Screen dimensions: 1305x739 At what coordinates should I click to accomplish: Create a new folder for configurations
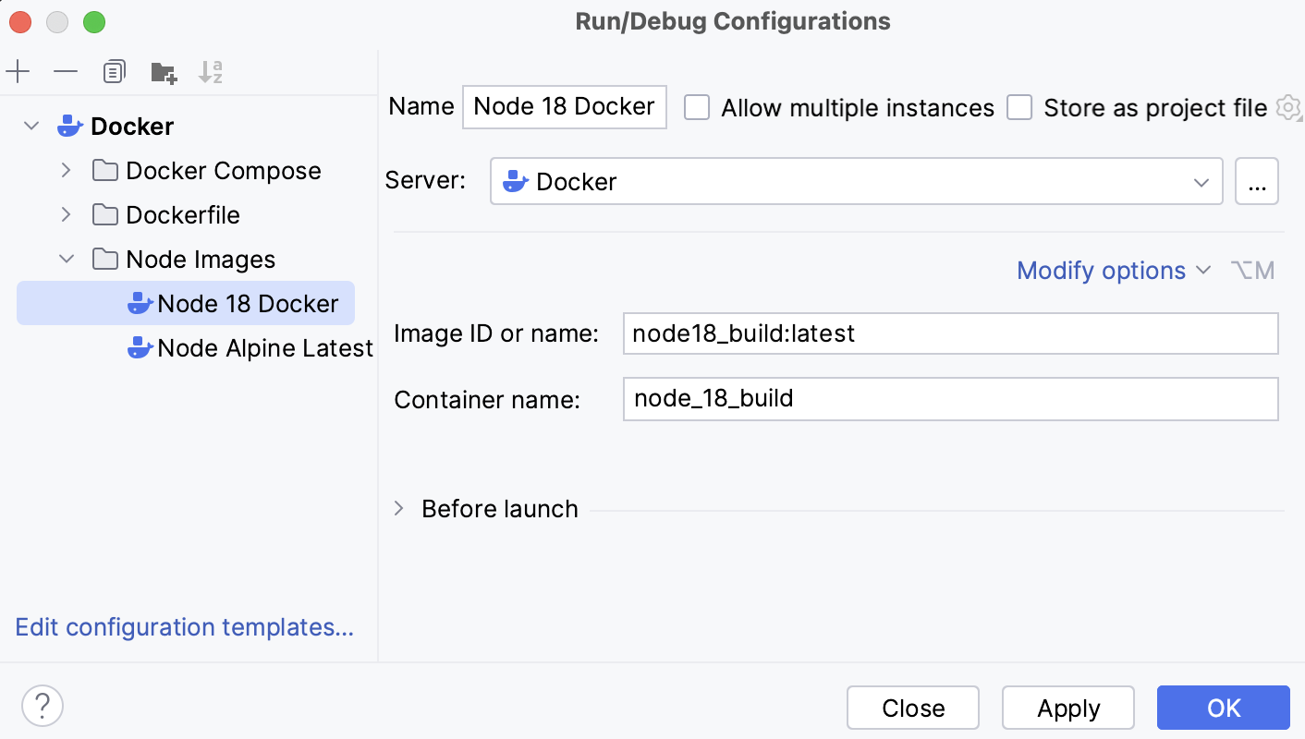tap(163, 71)
